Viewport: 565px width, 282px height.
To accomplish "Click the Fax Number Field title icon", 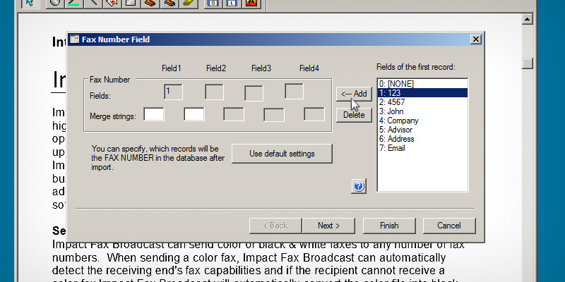I will click(x=74, y=40).
